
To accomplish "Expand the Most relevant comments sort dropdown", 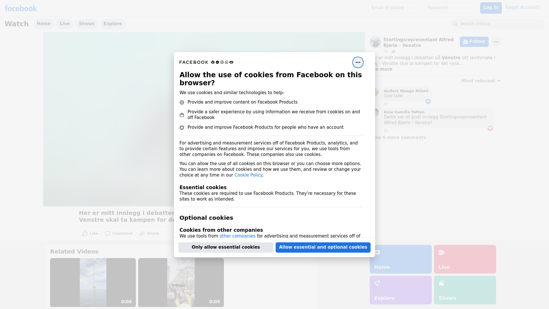I will click(481, 81).
